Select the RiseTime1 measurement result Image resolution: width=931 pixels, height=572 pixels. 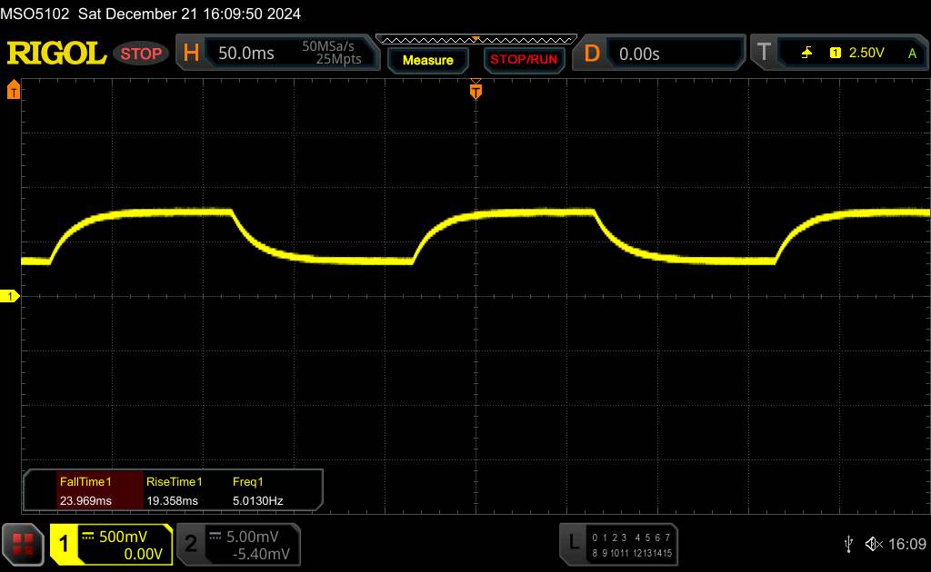point(174,491)
